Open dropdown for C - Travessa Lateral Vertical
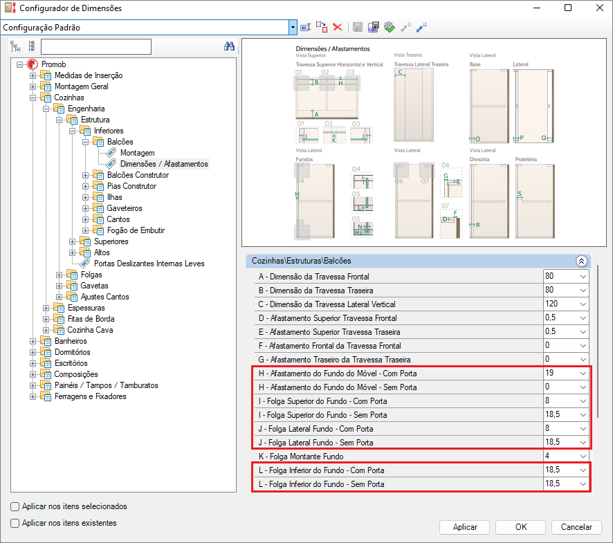613x543 pixels. point(583,304)
